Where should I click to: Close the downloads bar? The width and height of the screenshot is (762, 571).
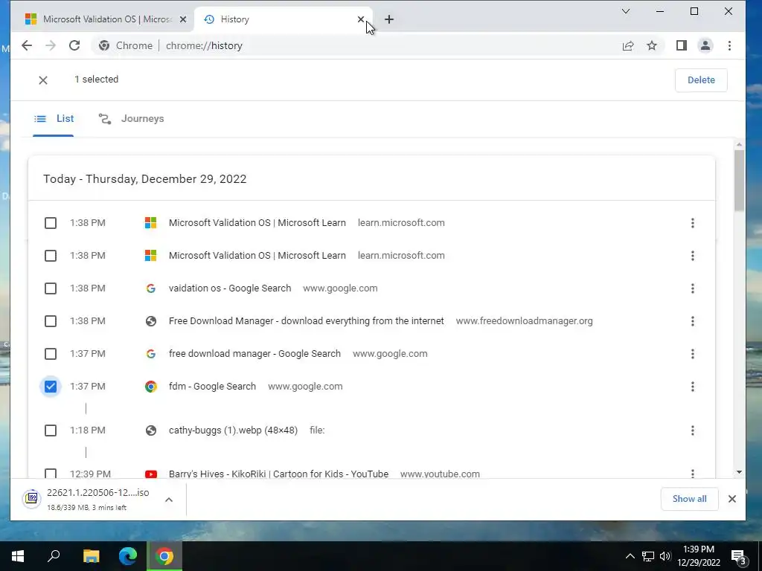(x=732, y=499)
